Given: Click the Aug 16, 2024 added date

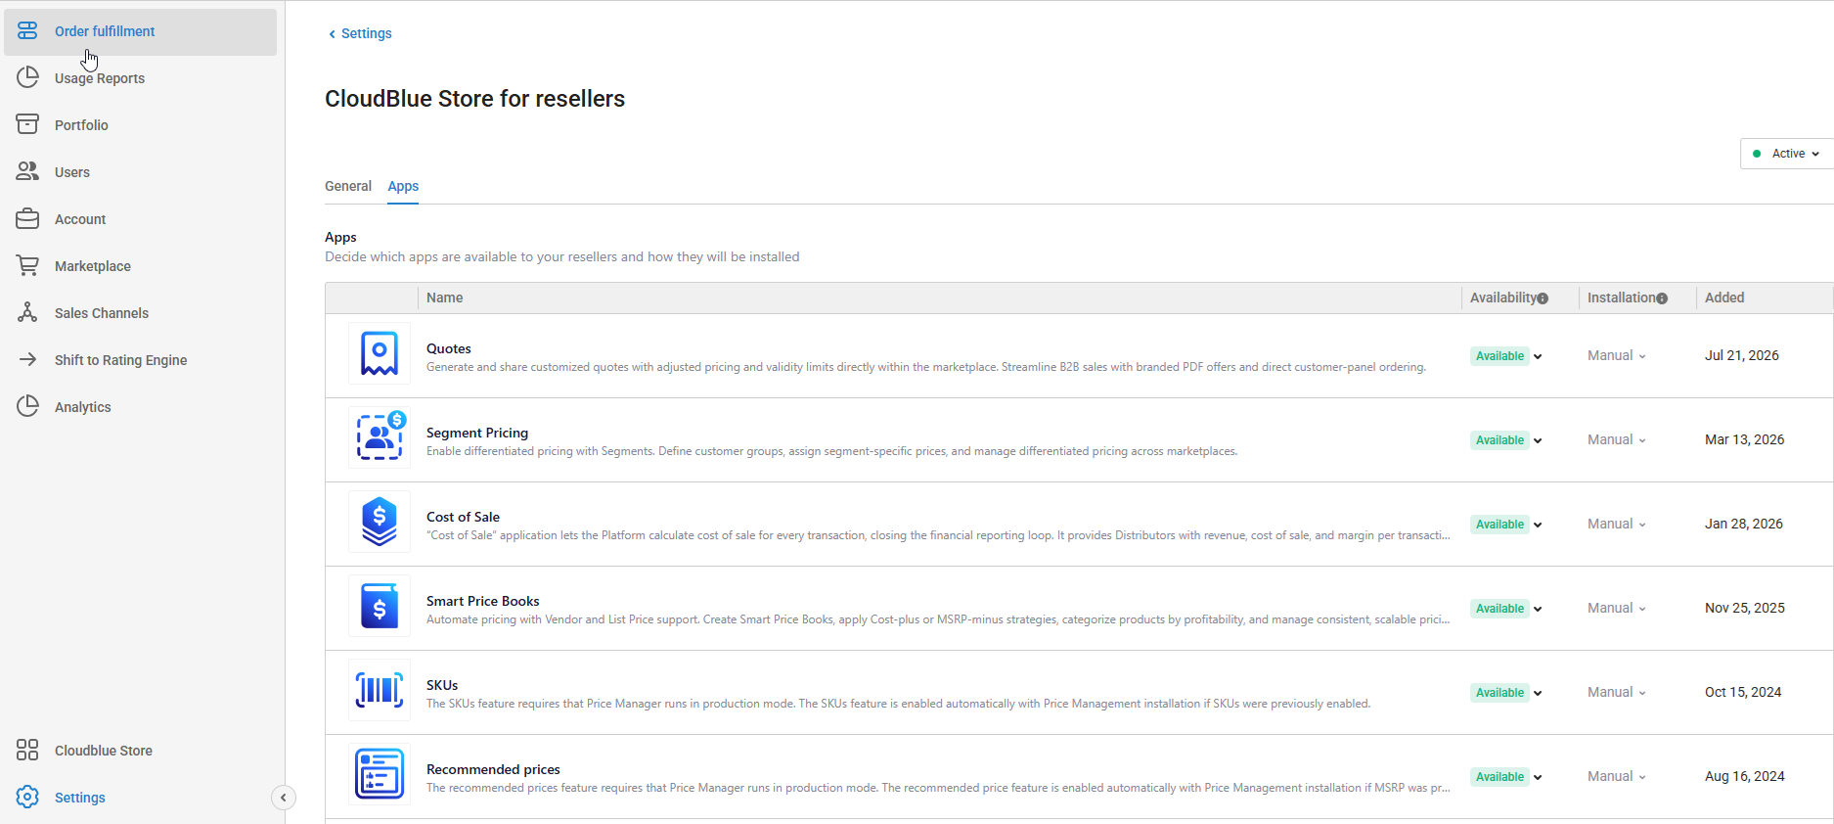Looking at the screenshot, I should (1745, 776).
